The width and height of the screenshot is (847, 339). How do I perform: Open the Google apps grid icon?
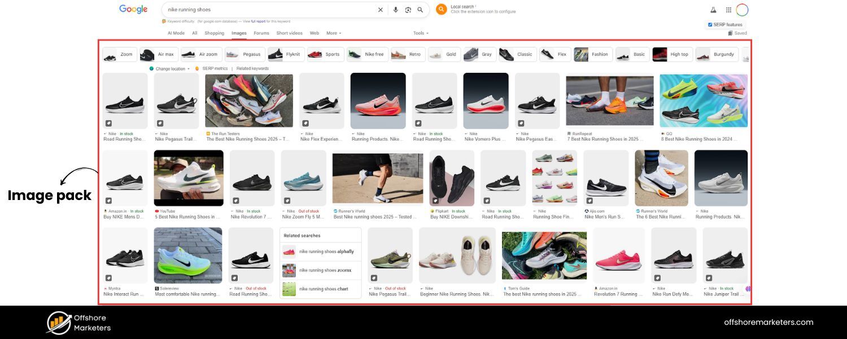(x=728, y=10)
